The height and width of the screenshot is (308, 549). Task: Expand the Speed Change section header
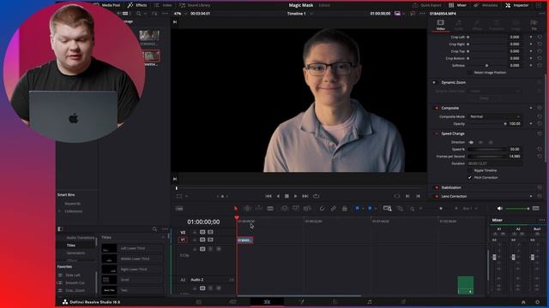pos(453,133)
